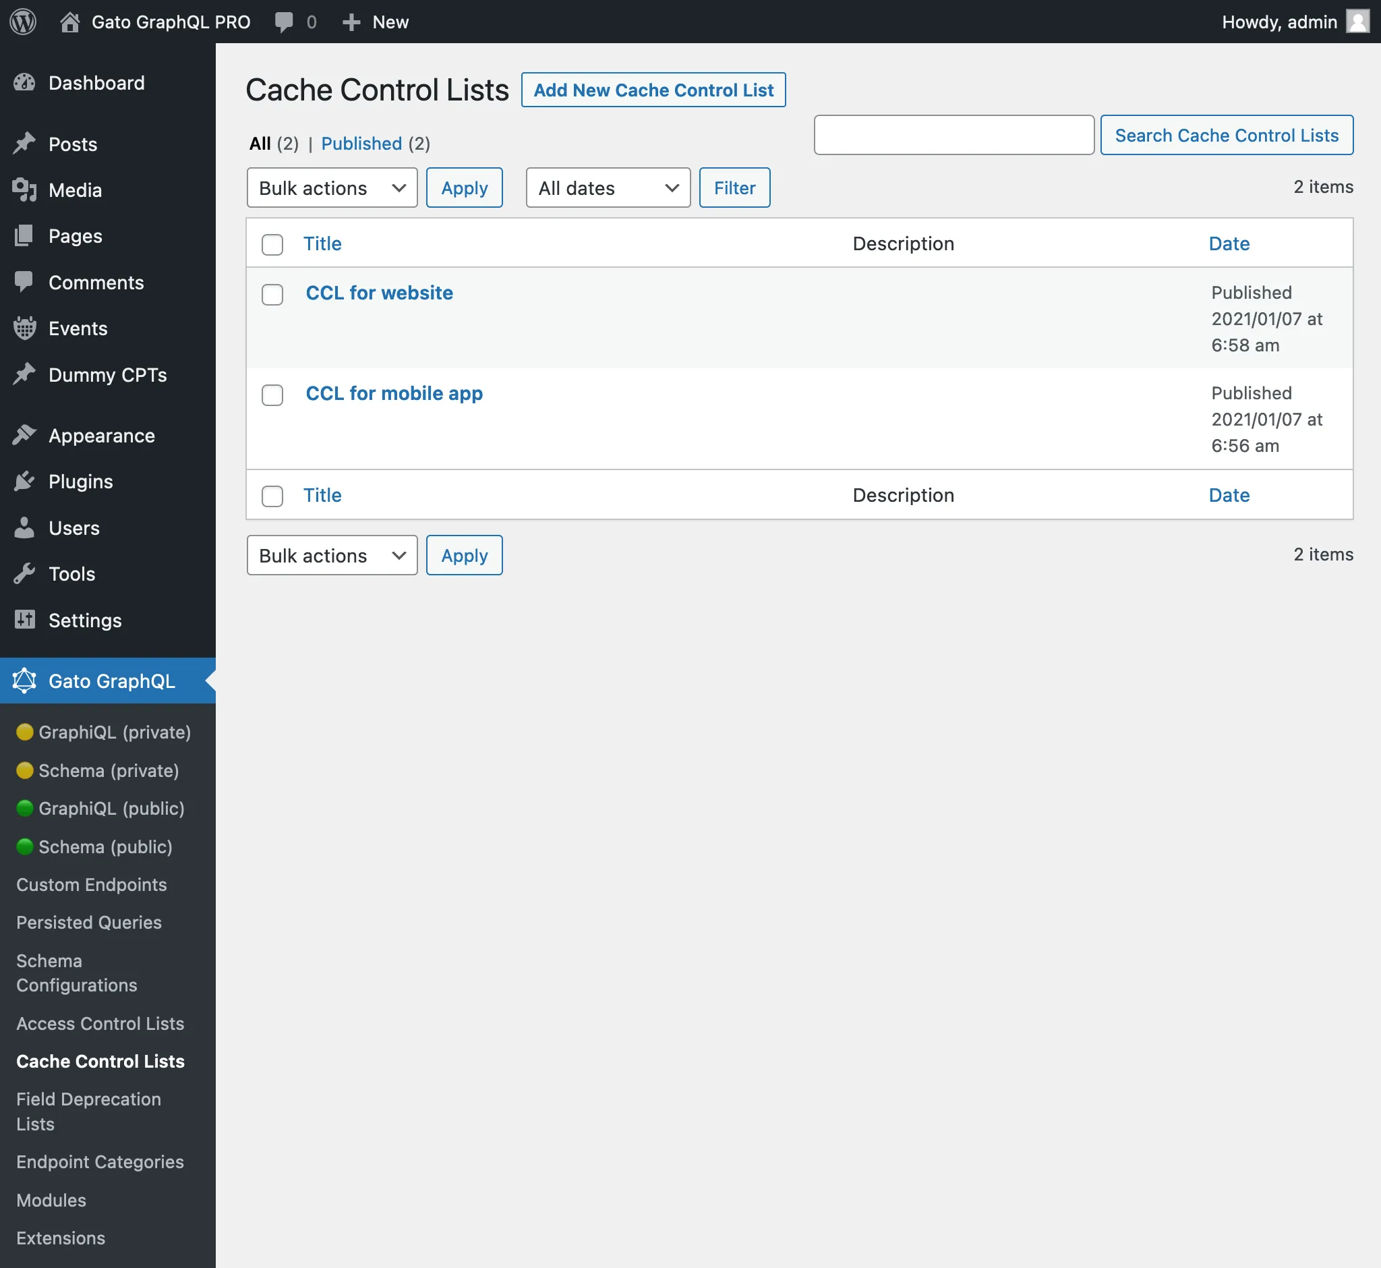Open the Extensions submenu item
The width and height of the screenshot is (1381, 1268).
(x=61, y=1238)
